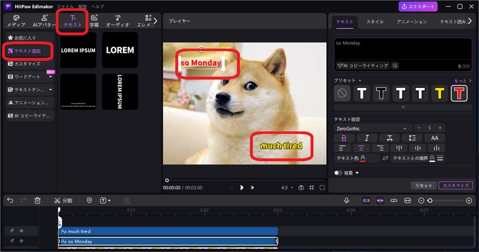
Task: Switch to the スタイル style tab
Action: (375, 22)
